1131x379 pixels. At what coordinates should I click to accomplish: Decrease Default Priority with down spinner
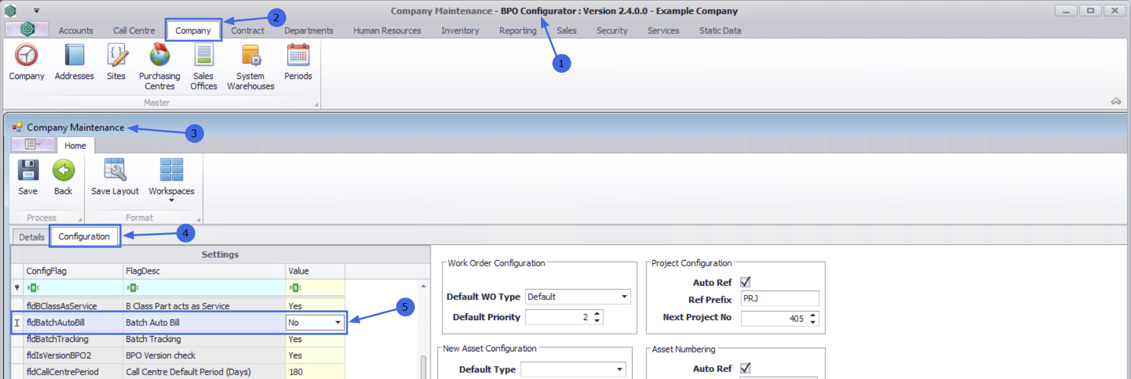click(x=598, y=321)
